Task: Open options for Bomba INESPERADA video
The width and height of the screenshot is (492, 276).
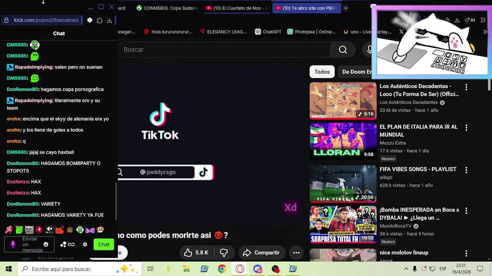Action: coord(466,210)
